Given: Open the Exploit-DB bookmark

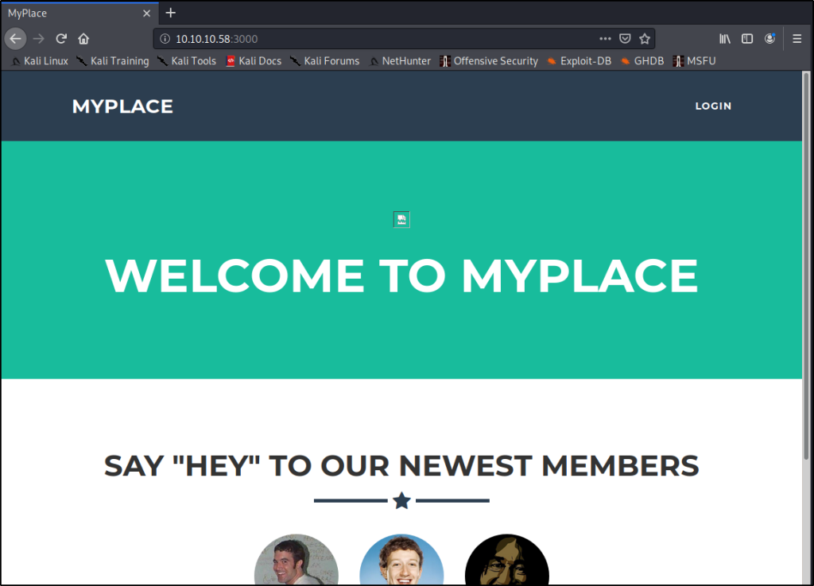Looking at the screenshot, I should click(x=579, y=61).
